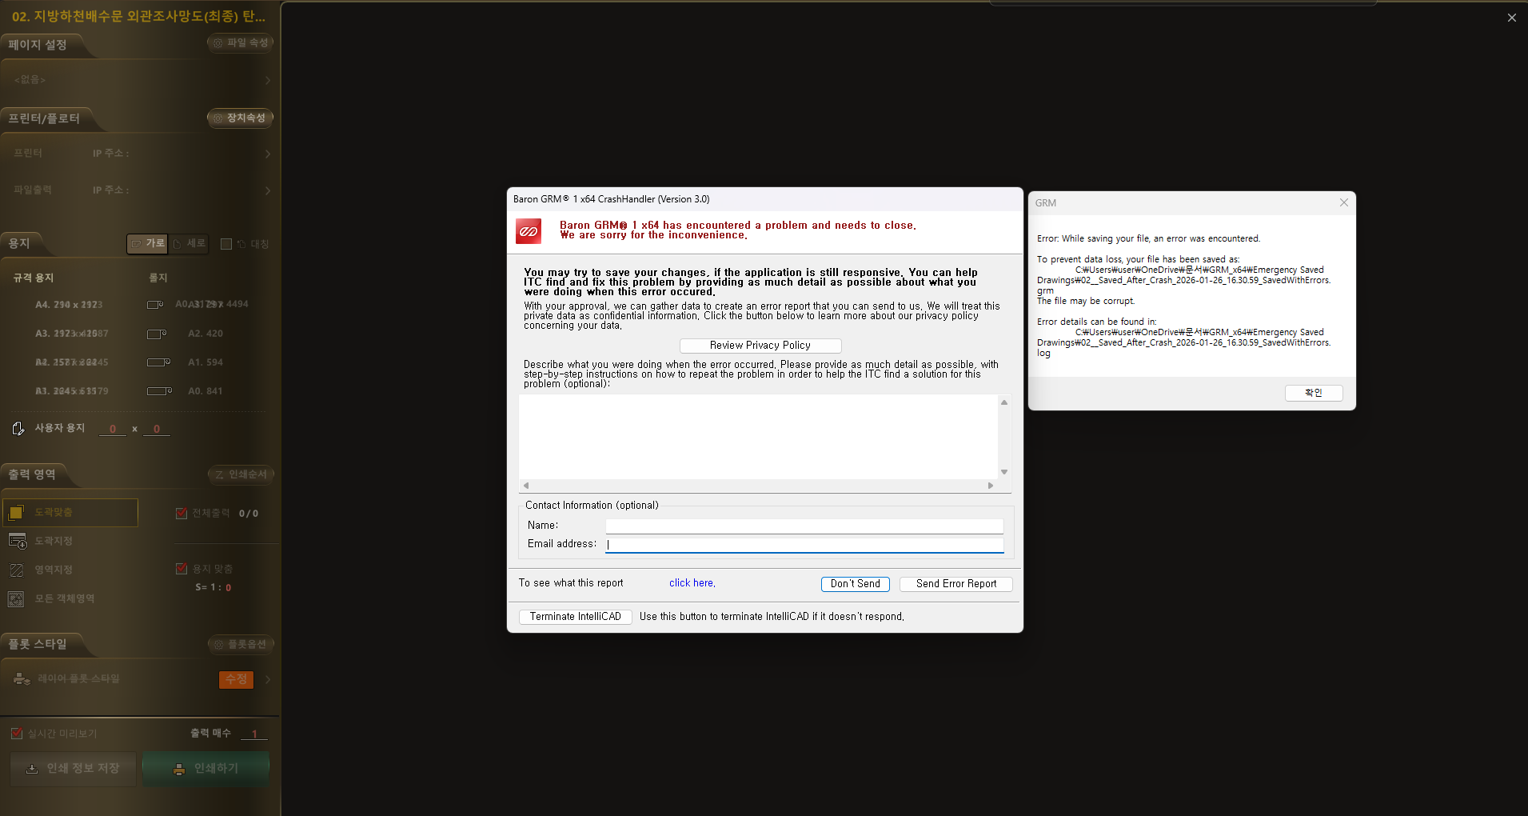Image resolution: width=1528 pixels, height=816 pixels.
Task: Click the description scroll down arrow
Action: pyautogui.click(x=1004, y=472)
